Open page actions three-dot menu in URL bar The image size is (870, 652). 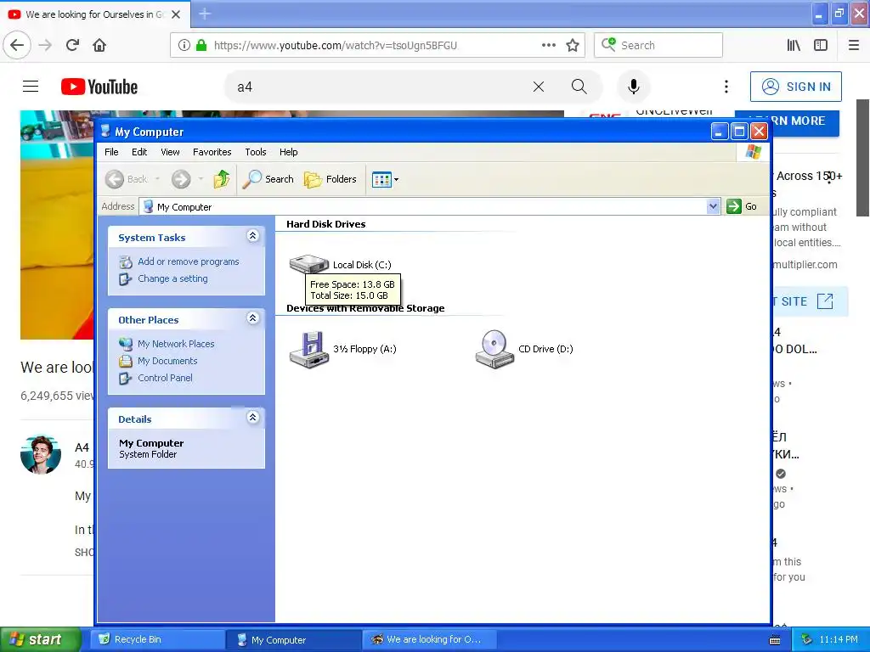[548, 45]
